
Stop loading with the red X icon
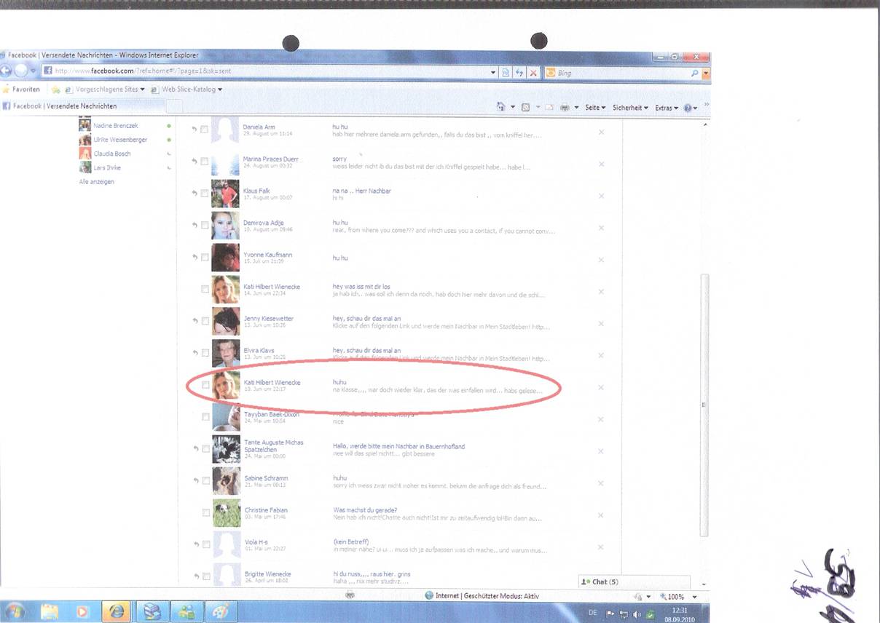coord(533,72)
